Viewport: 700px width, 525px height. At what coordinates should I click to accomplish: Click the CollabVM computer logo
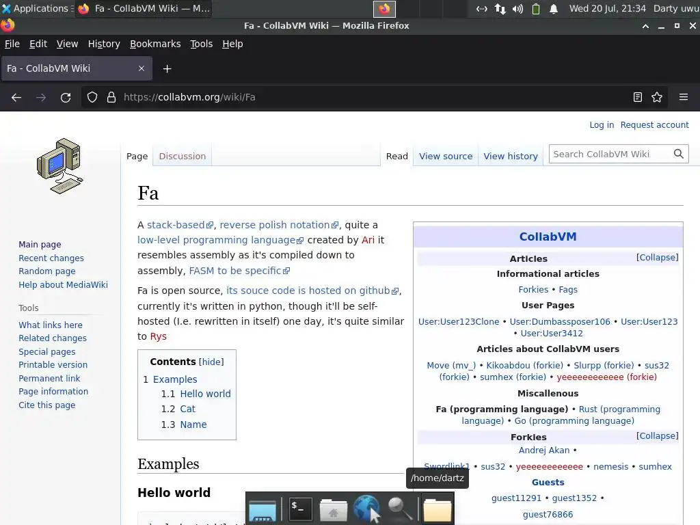(x=60, y=166)
